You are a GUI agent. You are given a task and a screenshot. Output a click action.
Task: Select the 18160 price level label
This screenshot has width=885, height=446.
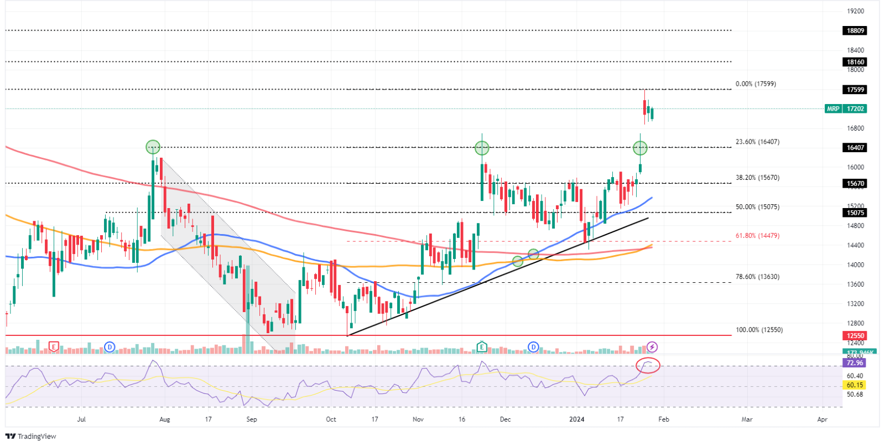[855, 62]
